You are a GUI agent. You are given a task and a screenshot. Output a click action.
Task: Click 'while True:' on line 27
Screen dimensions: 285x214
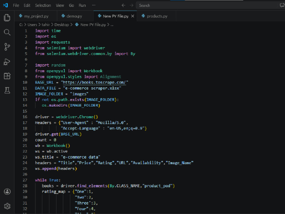[48, 180]
